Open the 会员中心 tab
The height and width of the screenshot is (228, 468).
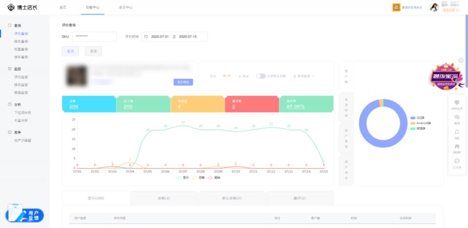point(126,7)
